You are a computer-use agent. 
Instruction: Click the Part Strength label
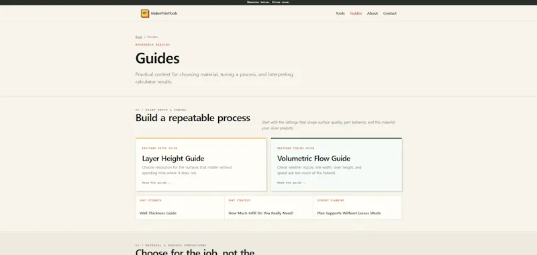[x=150, y=200]
